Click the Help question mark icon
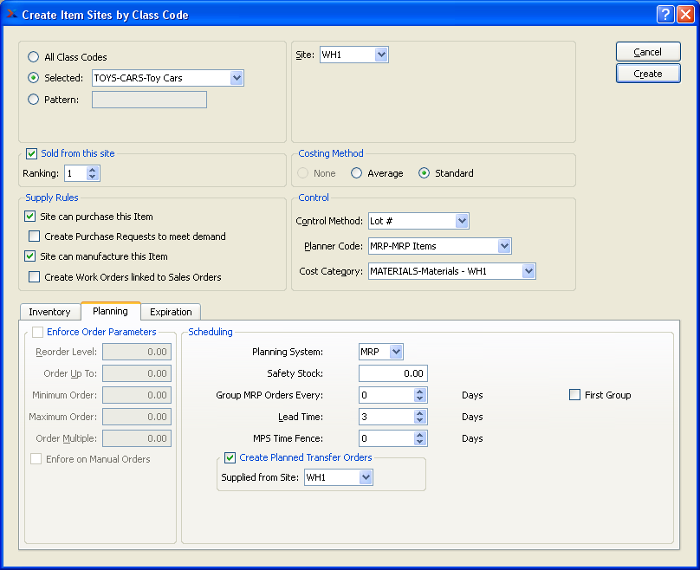This screenshot has width=700, height=570. [665, 14]
